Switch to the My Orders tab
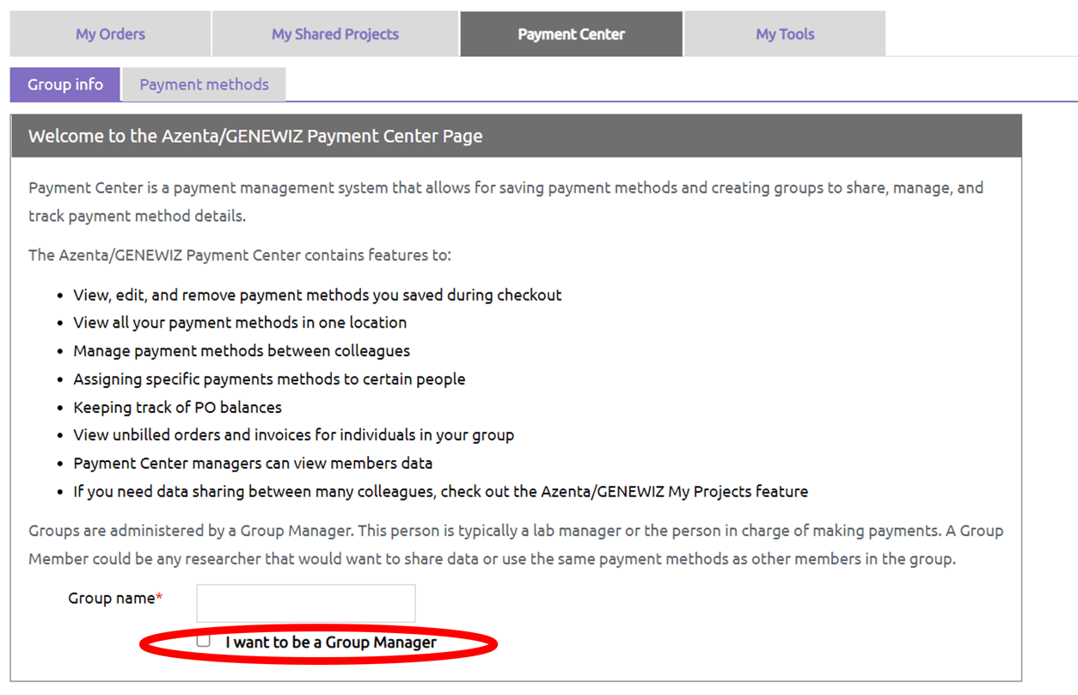 [110, 34]
